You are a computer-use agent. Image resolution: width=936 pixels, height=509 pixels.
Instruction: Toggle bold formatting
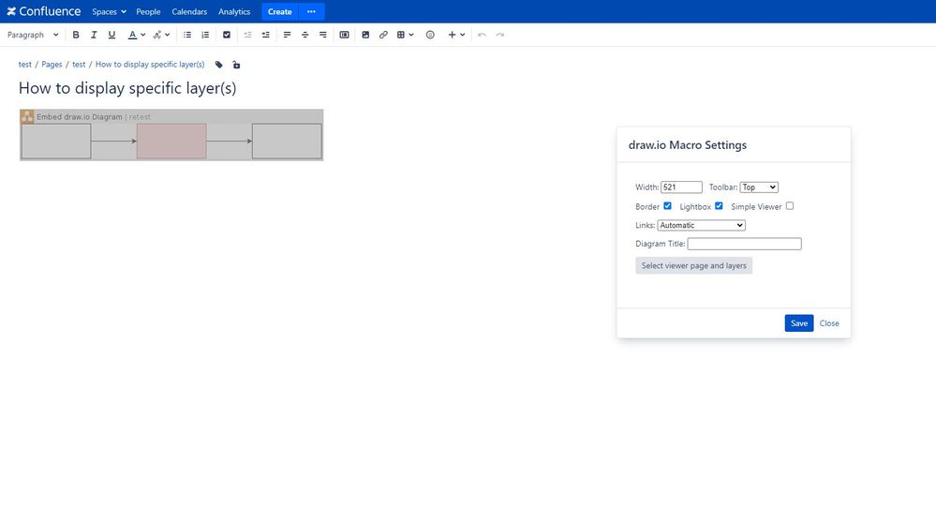click(76, 35)
